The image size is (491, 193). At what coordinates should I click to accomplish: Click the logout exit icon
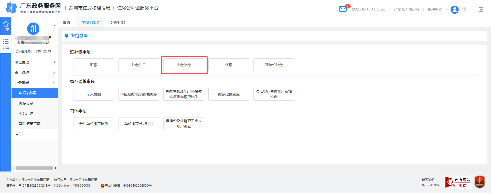click(481, 9)
